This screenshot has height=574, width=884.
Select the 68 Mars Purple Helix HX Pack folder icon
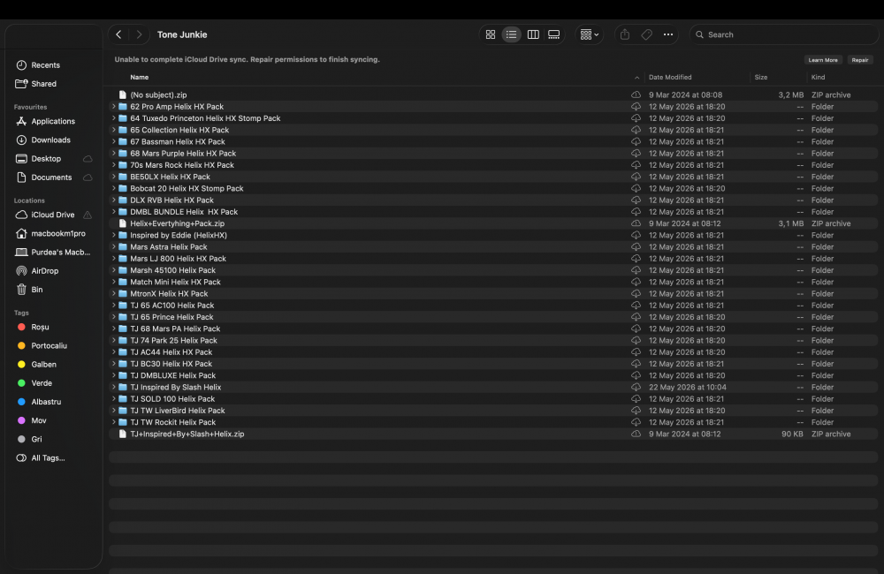tap(122, 154)
